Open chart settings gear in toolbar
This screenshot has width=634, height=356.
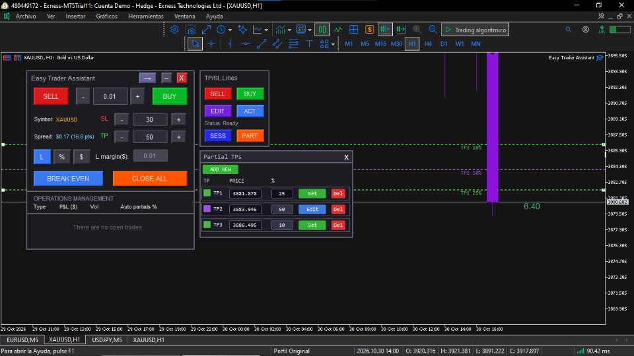pos(174,30)
